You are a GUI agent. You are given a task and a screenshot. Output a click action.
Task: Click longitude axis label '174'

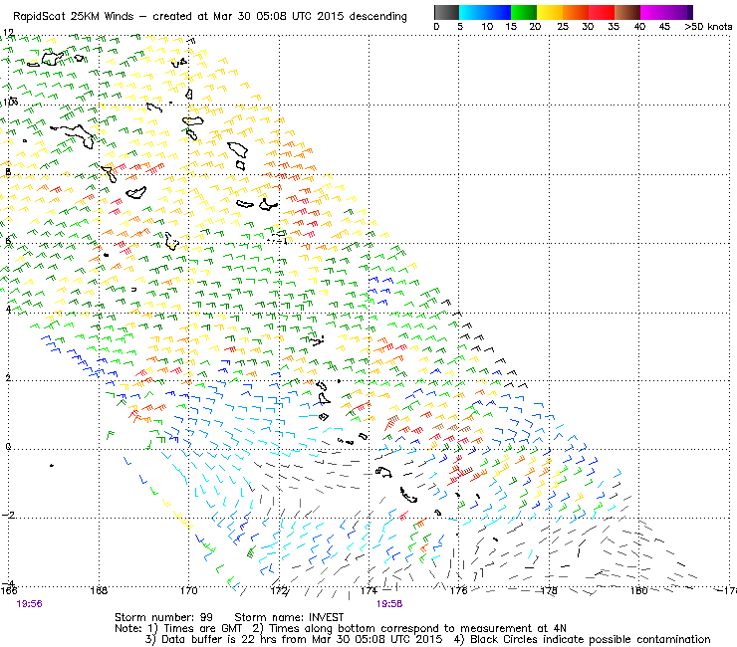tap(368, 590)
